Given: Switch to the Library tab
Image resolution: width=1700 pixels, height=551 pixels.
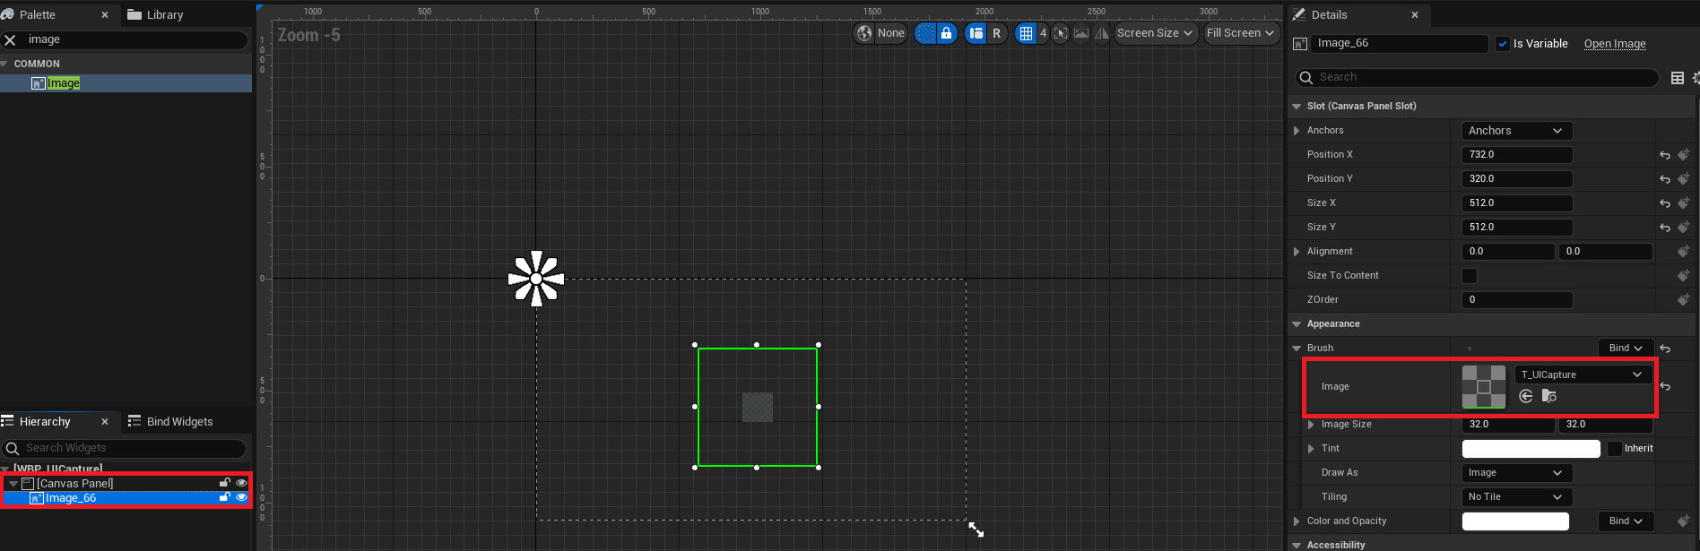Looking at the screenshot, I should pyautogui.click(x=156, y=15).
